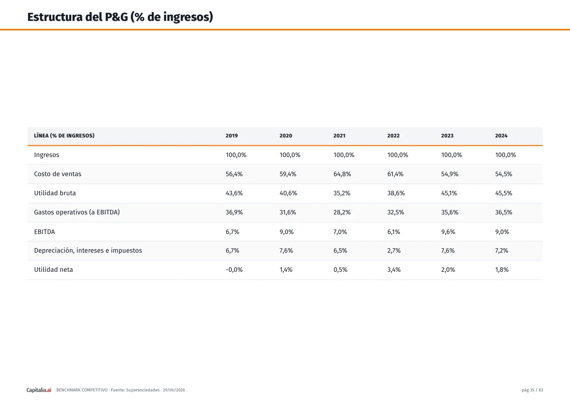Click the Ingresos row label
This screenshot has width=570, height=403.
[x=47, y=155]
